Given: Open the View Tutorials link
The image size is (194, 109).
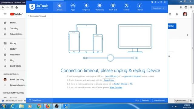Looking at the screenshot, I should coord(116,88).
